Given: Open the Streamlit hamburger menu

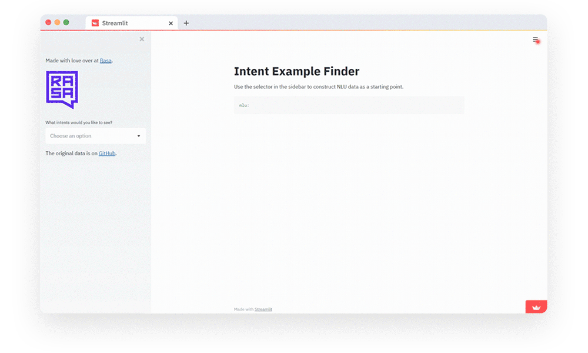Looking at the screenshot, I should click(x=535, y=39).
